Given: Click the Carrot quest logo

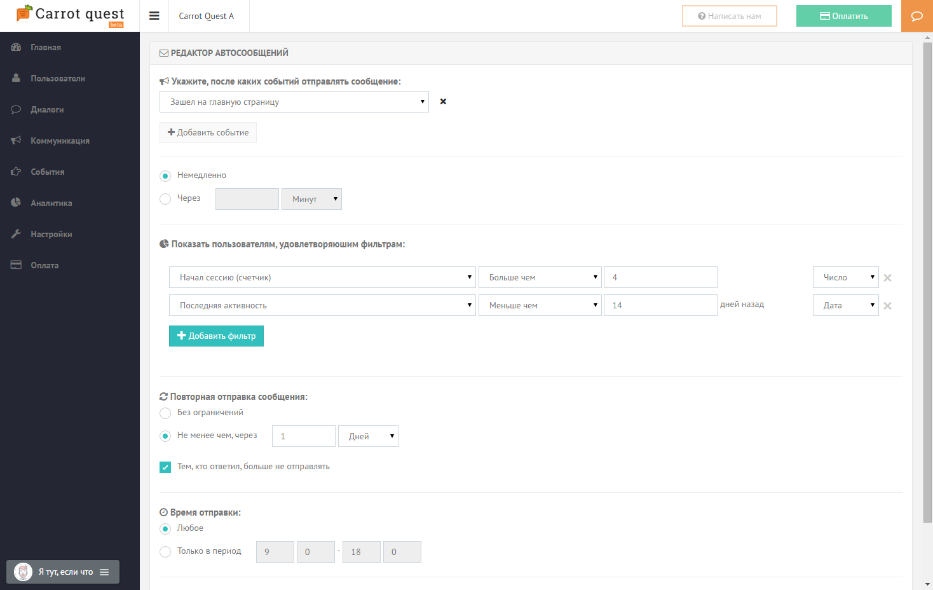Looking at the screenshot, I should click(70, 15).
